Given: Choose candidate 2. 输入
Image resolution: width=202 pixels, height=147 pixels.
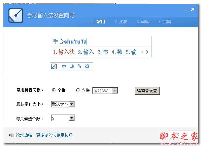Looking at the screenshot, I should pyautogui.click(x=86, y=52).
